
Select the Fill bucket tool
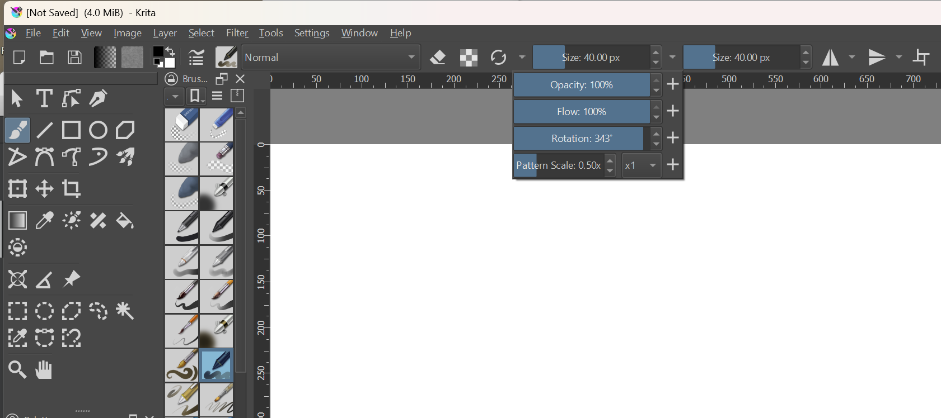coord(125,221)
